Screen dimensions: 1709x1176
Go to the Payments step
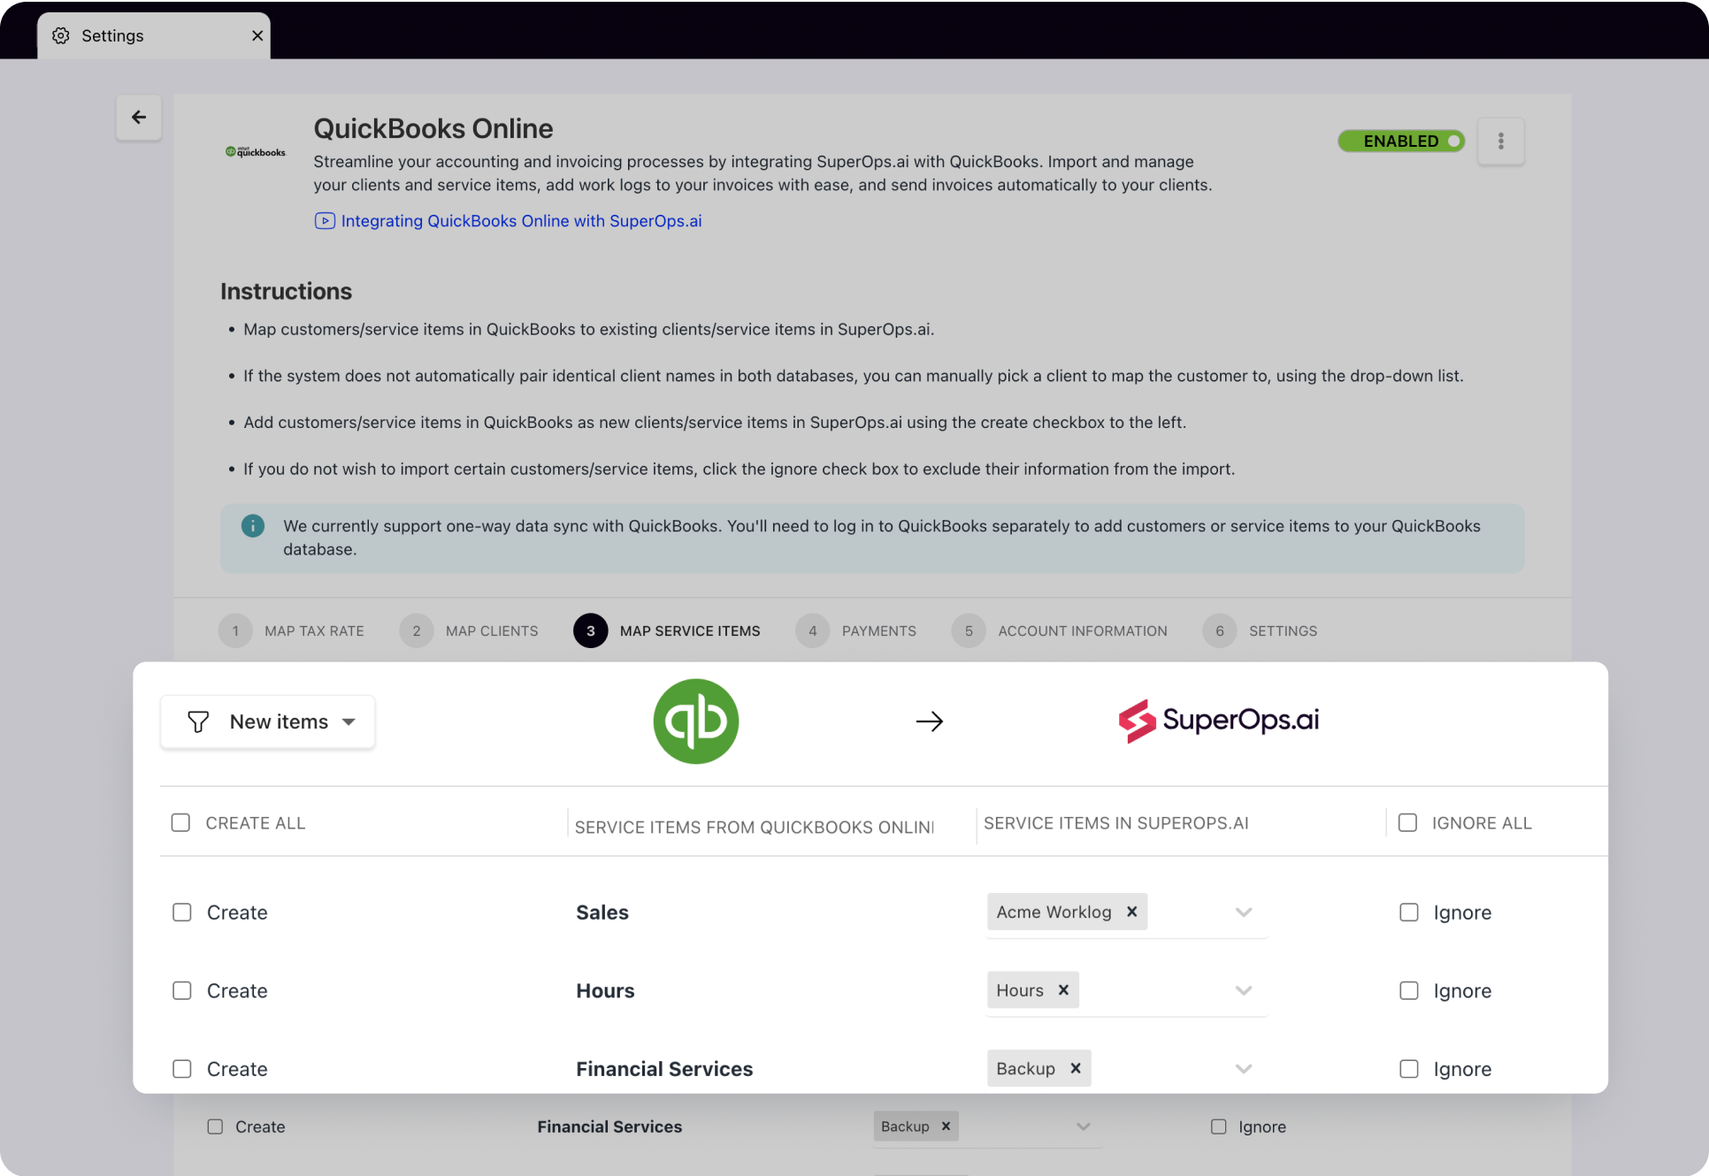pos(878,630)
